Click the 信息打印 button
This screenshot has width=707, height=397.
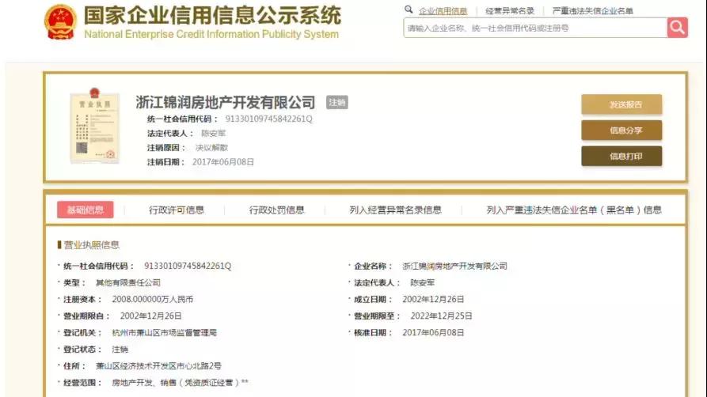pos(621,156)
